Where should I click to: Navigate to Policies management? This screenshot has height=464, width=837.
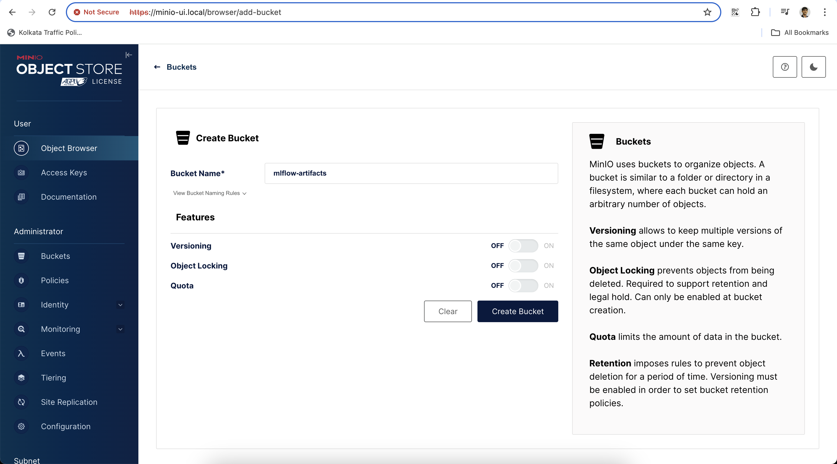[55, 280]
